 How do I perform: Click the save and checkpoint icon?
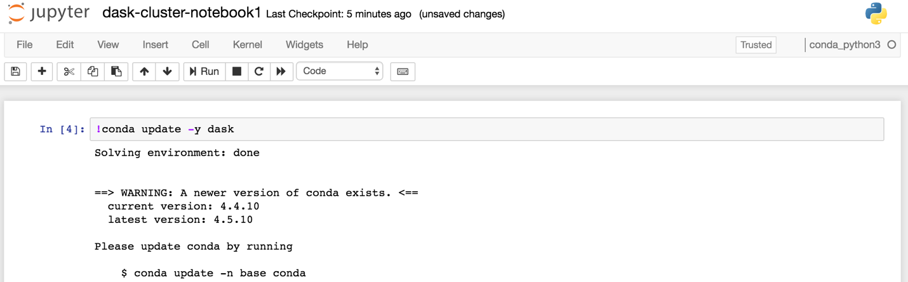(x=16, y=72)
